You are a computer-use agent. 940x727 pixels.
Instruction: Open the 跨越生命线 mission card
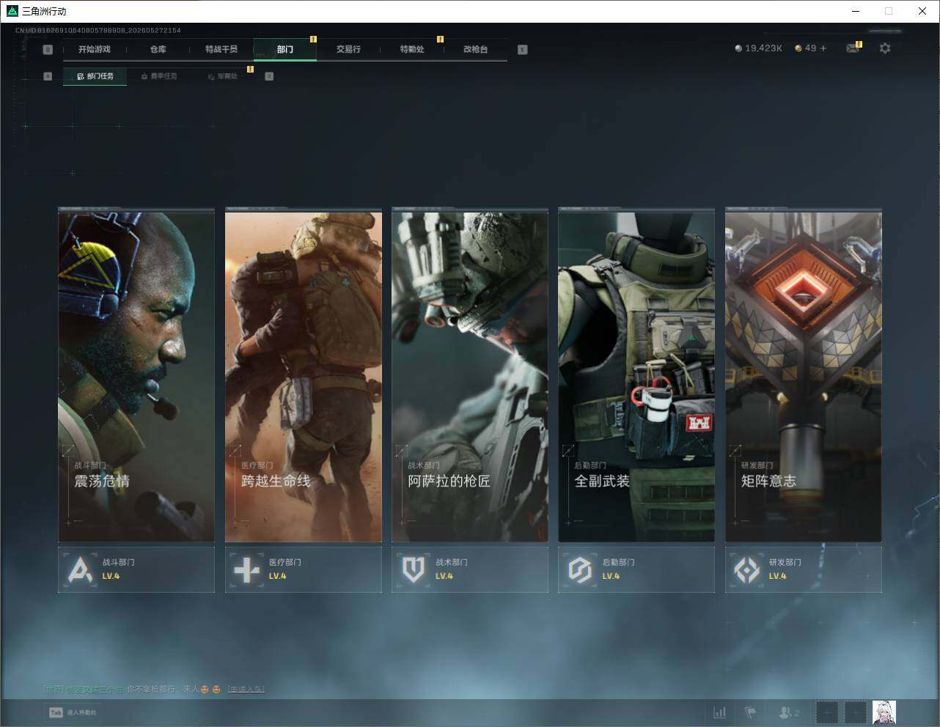304,376
